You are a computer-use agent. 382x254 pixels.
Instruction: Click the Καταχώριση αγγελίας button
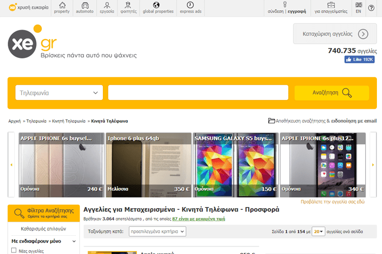click(335, 34)
